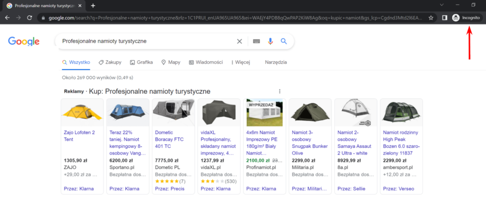Reload the current page
486x206 pixels.
29,18
